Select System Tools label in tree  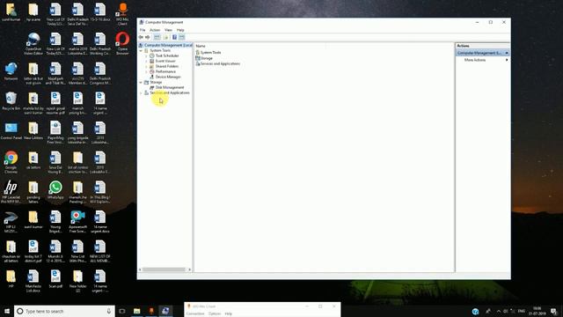coord(160,51)
